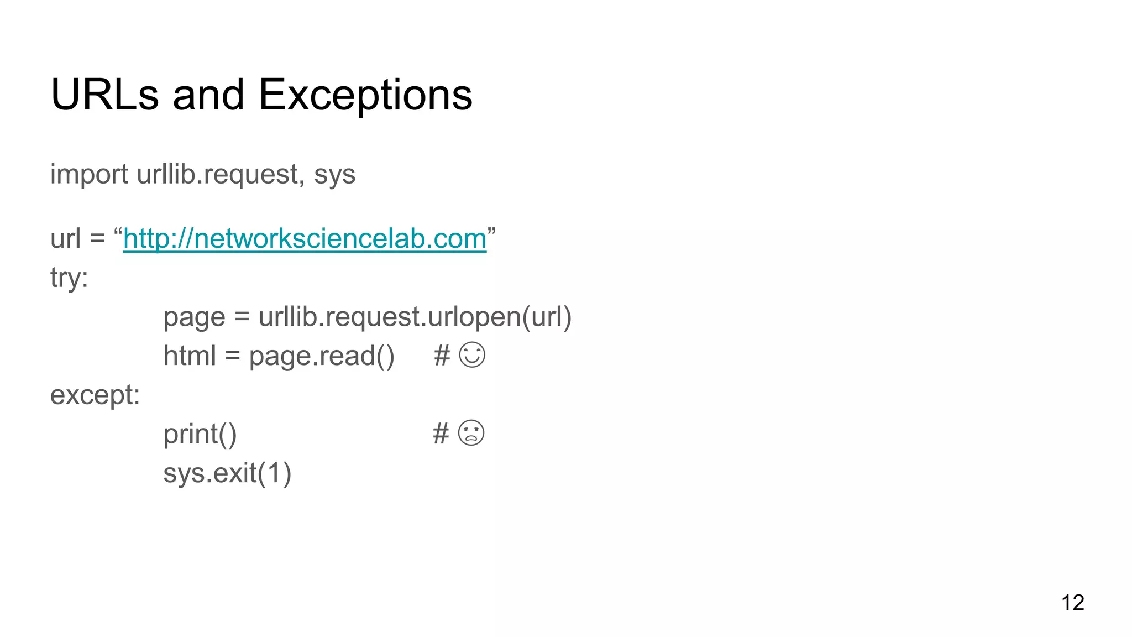The height and width of the screenshot is (637, 1132).
Task: Click the word "import" in the code
Action: tap(89, 174)
